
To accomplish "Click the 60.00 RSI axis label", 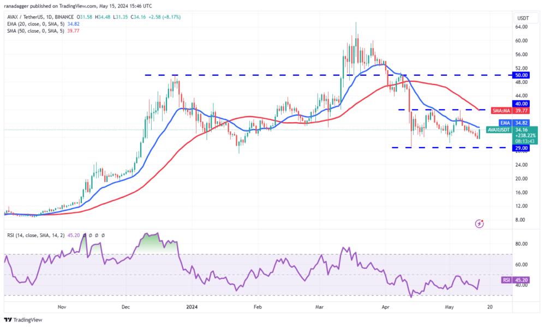I will 522,264.
